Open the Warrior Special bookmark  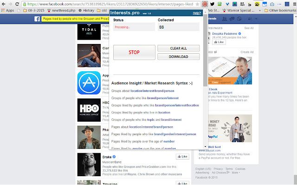point(239,10)
